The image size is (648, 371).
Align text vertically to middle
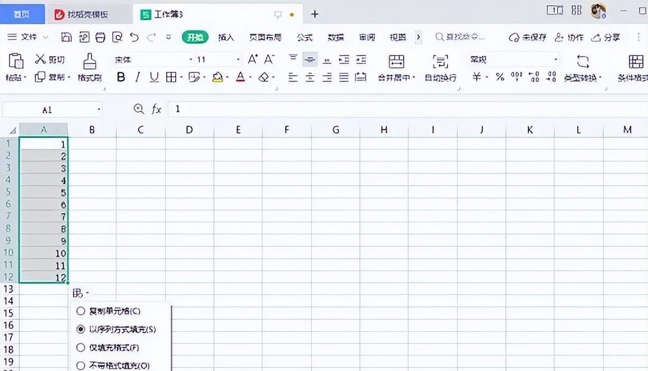310,60
